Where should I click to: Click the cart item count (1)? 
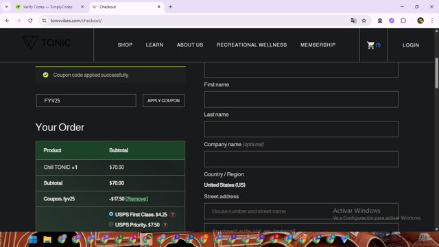point(378,45)
